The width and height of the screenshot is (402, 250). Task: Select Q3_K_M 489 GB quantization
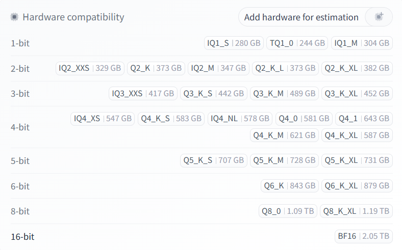coord(284,94)
